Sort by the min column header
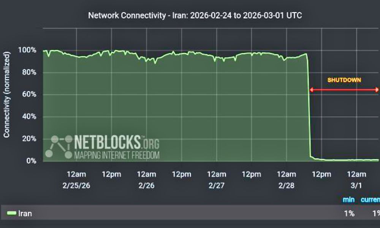The height and width of the screenshot is (228, 380). [x=348, y=199]
